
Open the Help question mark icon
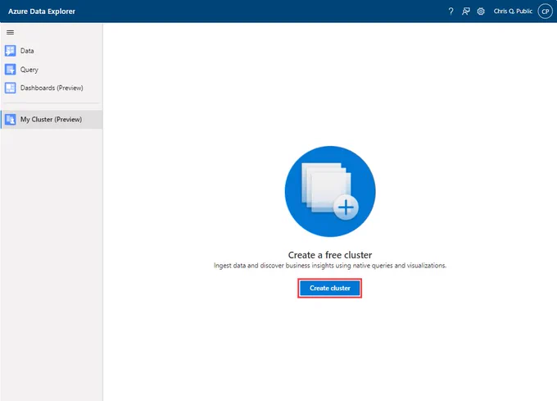(x=451, y=11)
